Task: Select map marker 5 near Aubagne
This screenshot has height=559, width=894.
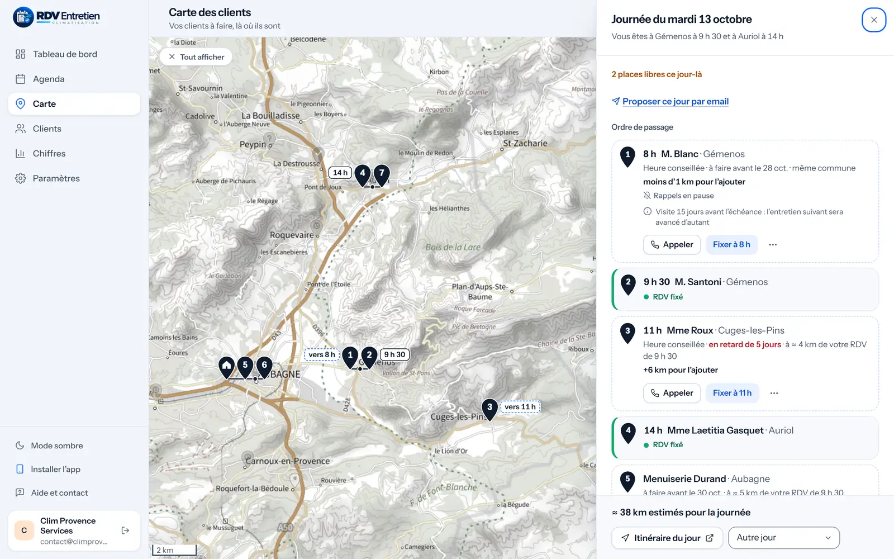Action: 245,367
